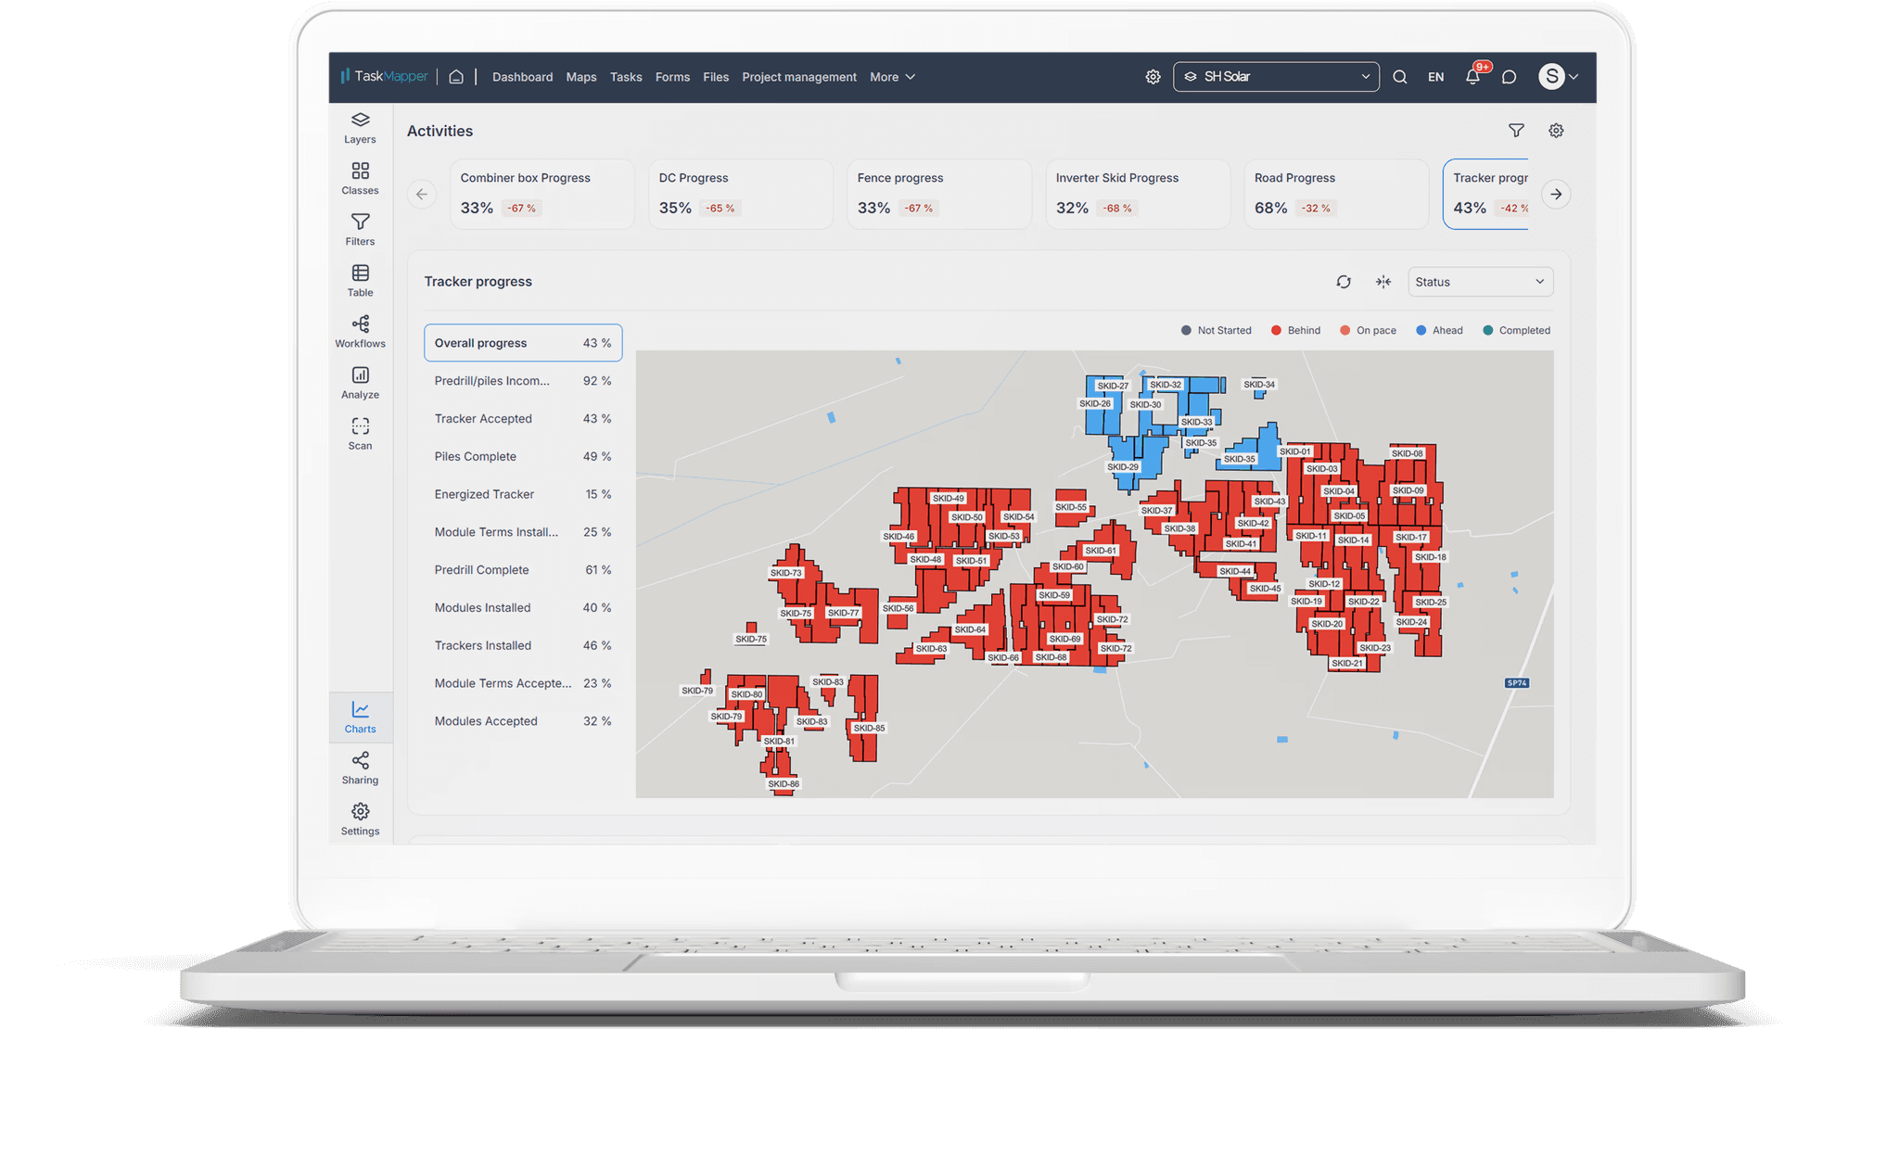Open the home icon in top bar
Image resolution: width=1899 pixels, height=1156 pixels.
(456, 77)
